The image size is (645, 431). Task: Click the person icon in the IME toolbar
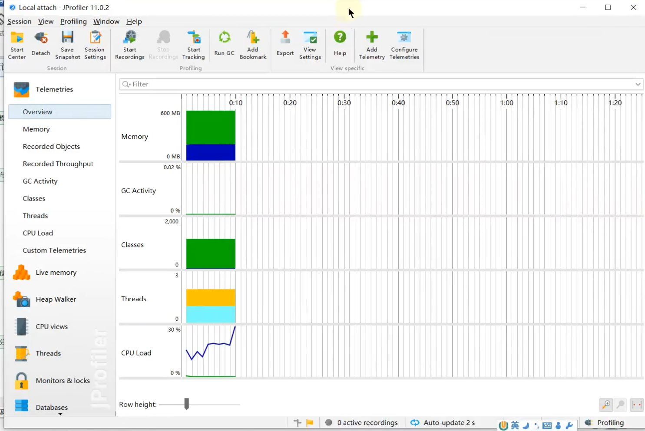pyautogui.click(x=558, y=426)
